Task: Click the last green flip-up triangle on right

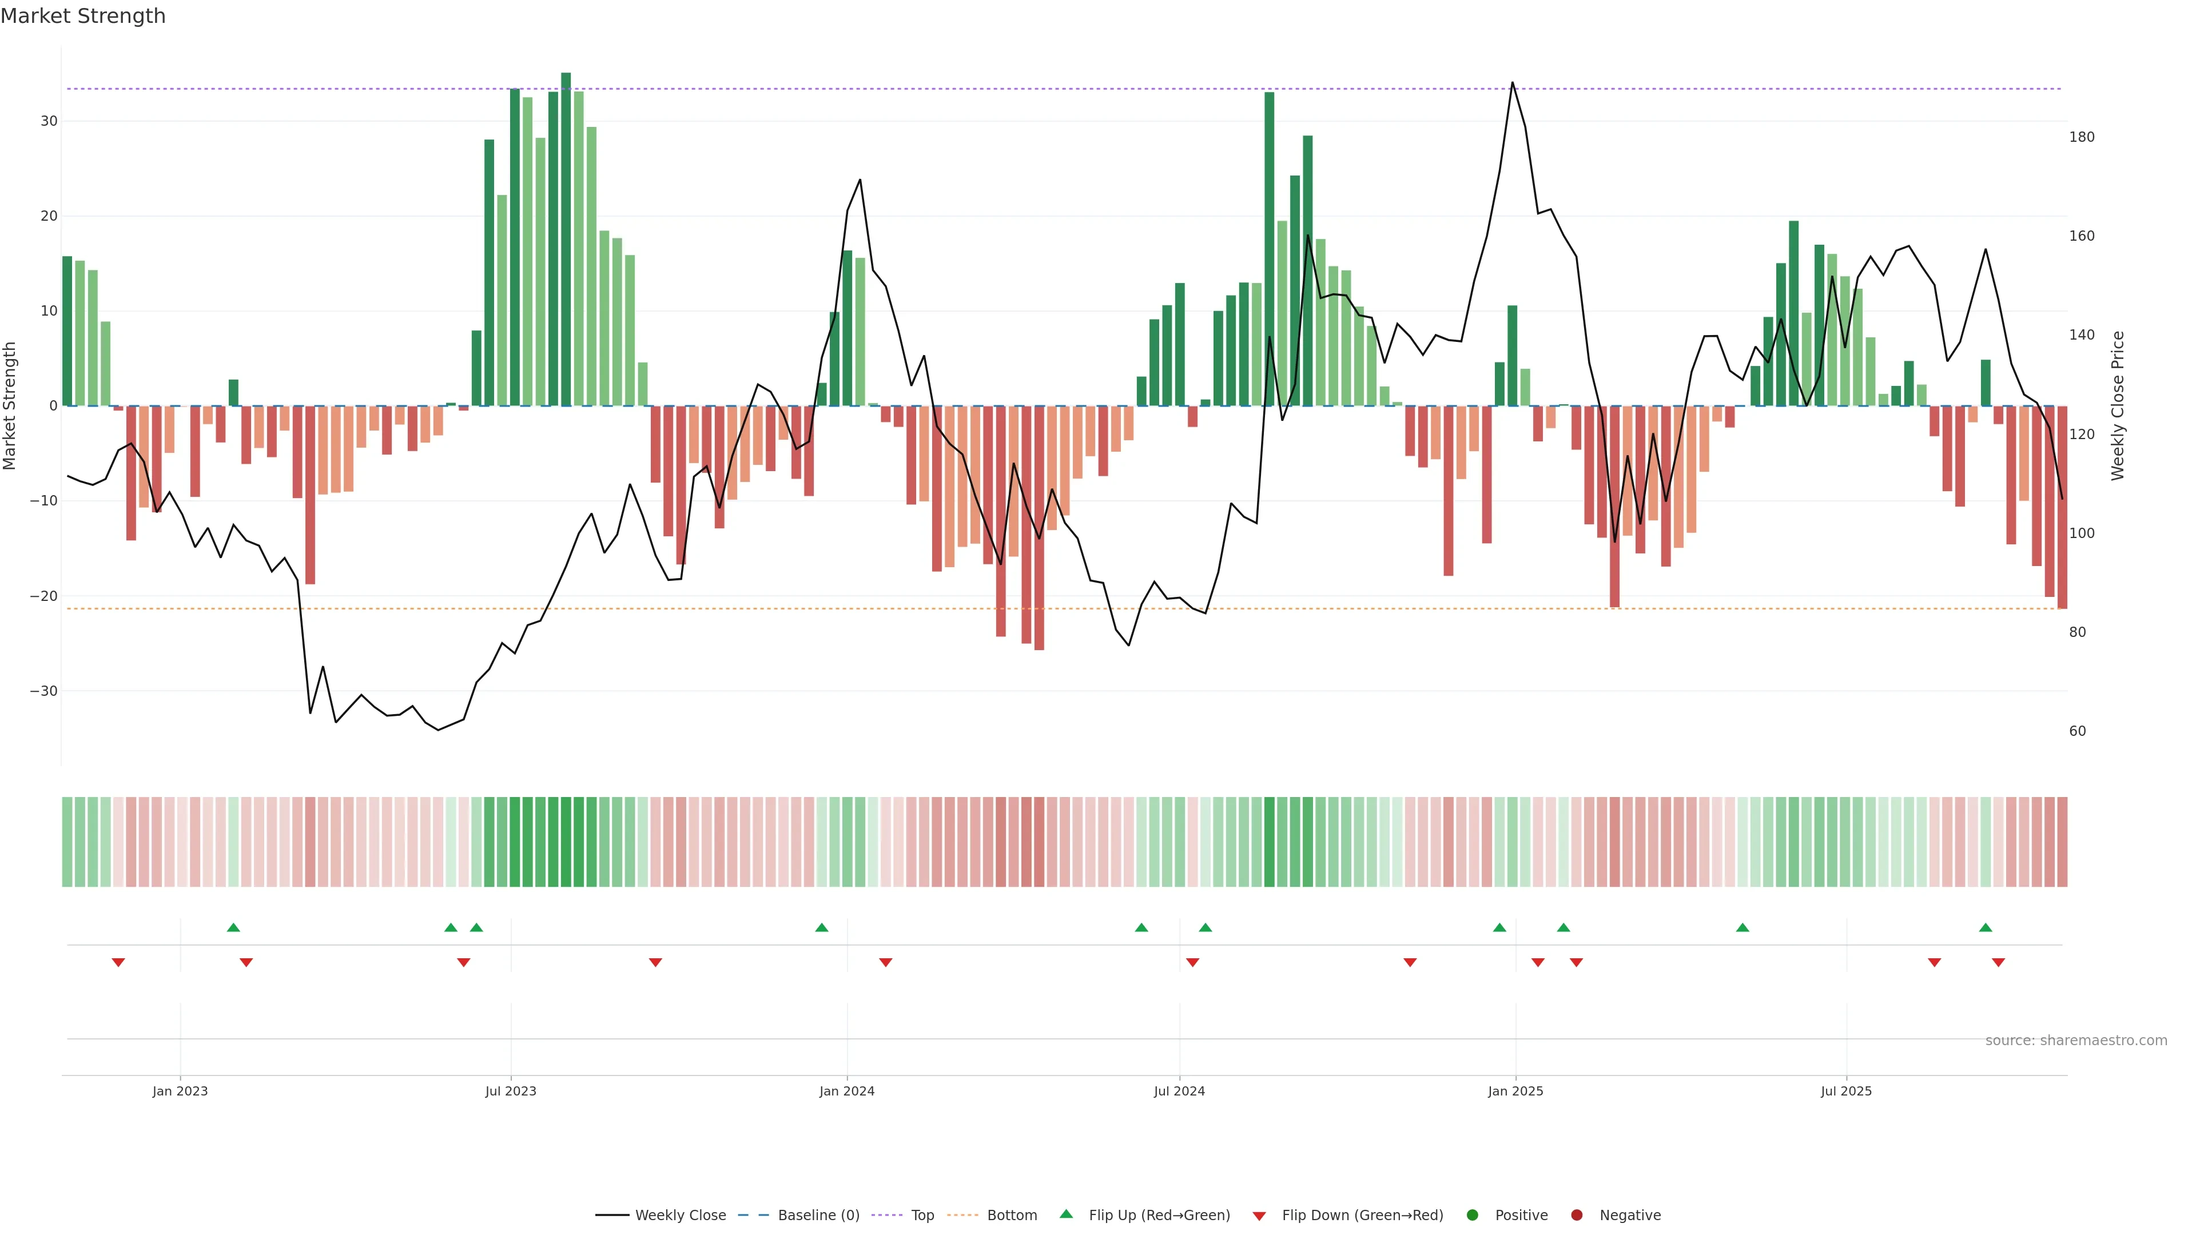Action: tap(1986, 927)
